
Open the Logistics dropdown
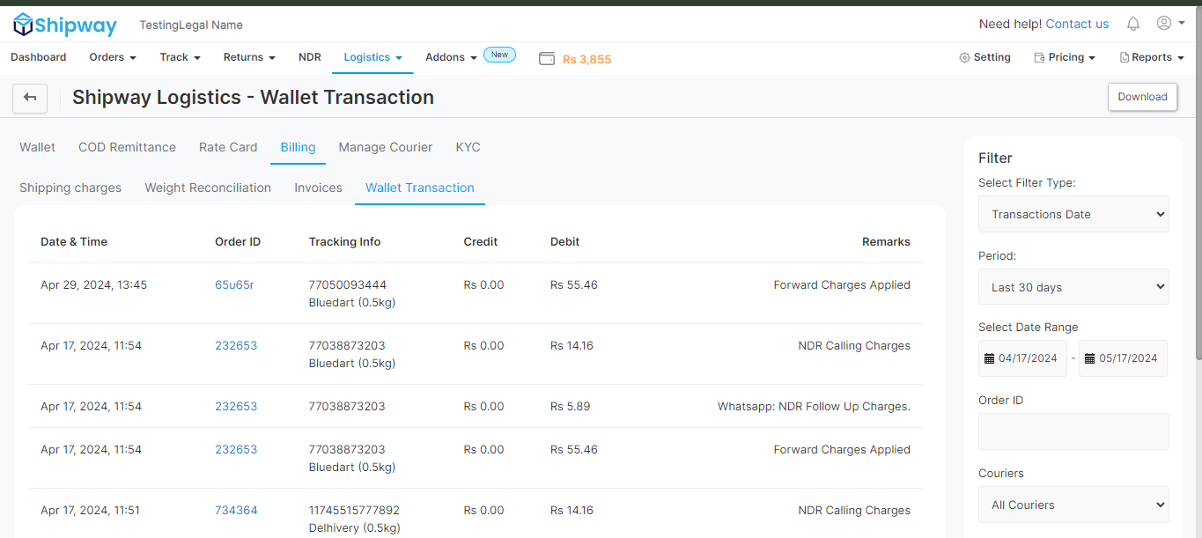[x=372, y=57]
